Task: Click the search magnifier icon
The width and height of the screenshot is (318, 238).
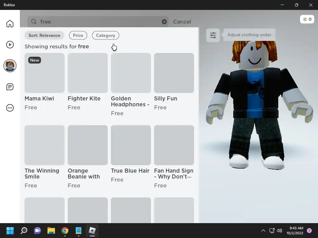Action: point(34,22)
